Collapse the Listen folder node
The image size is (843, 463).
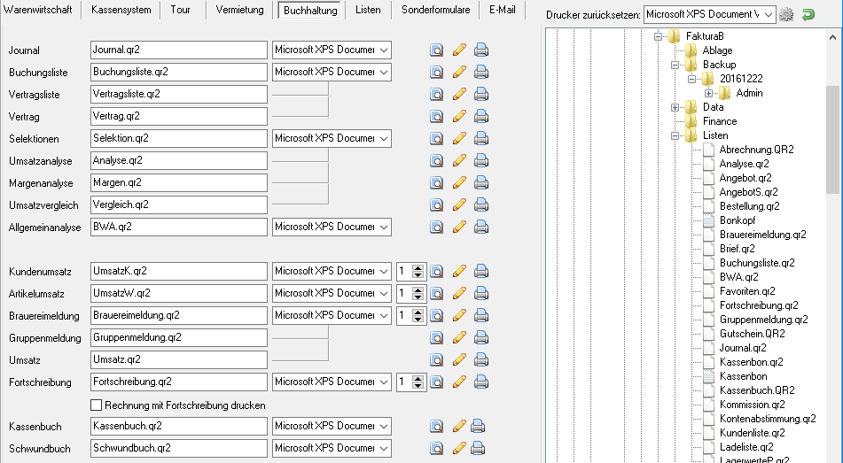click(675, 136)
